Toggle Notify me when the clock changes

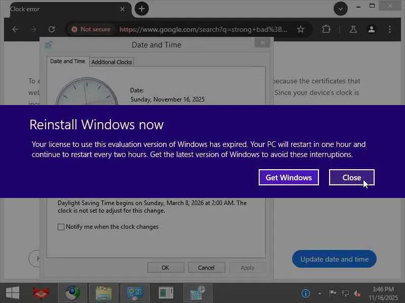[x=61, y=227]
